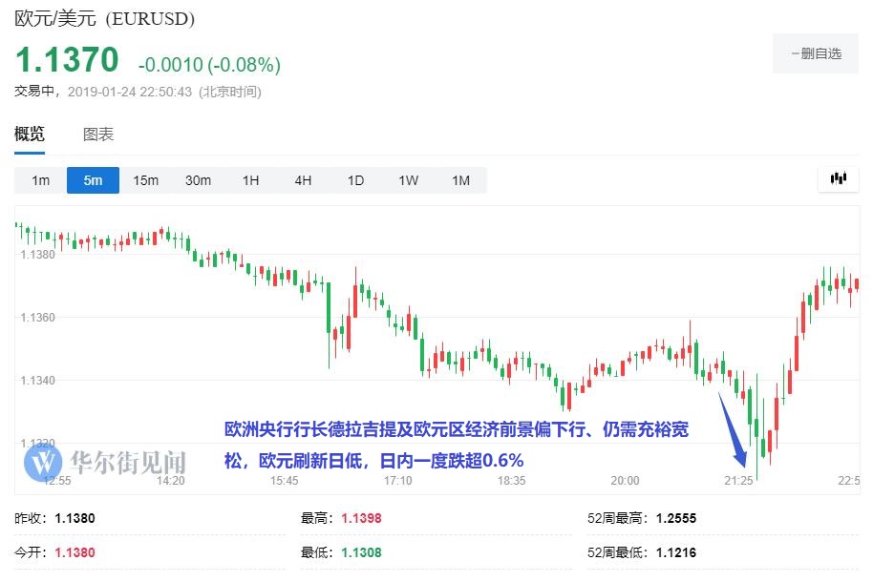Click the 华尔街见闻 watermark logo
The width and height of the screenshot is (873, 582).
105,463
